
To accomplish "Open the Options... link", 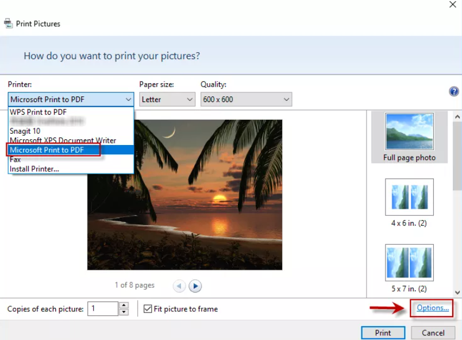I will pos(433,308).
